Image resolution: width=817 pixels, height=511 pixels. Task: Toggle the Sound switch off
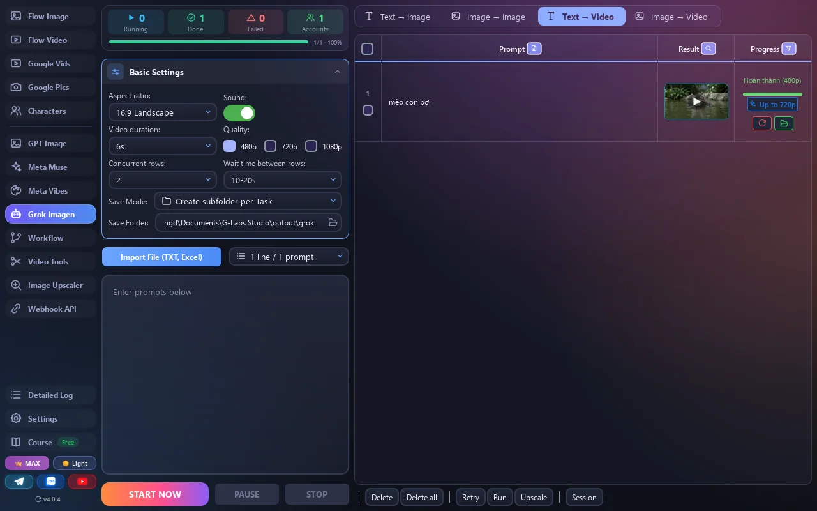click(x=239, y=113)
